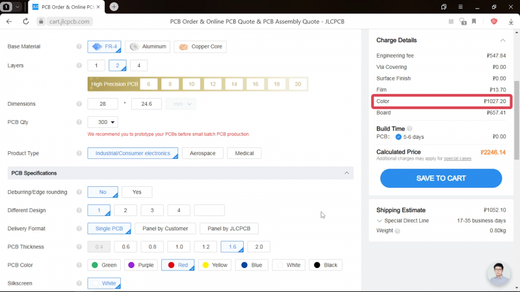Click the tab manager icon in title bar

(444, 6)
